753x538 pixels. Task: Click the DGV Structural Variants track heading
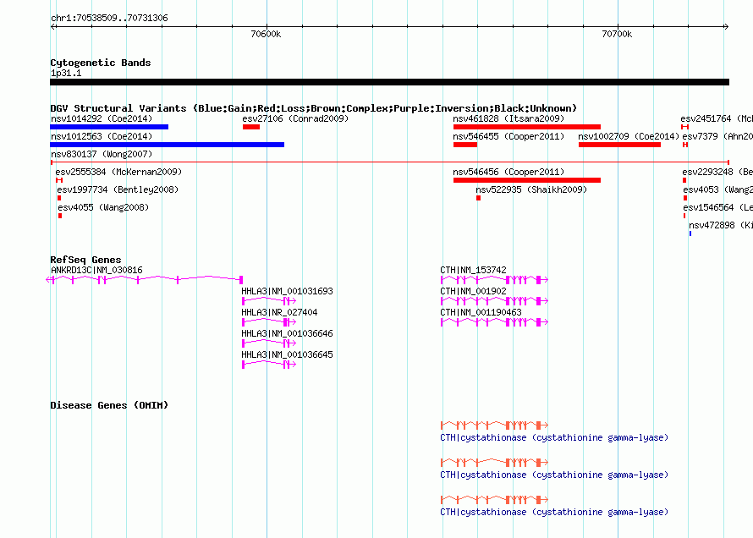click(314, 108)
